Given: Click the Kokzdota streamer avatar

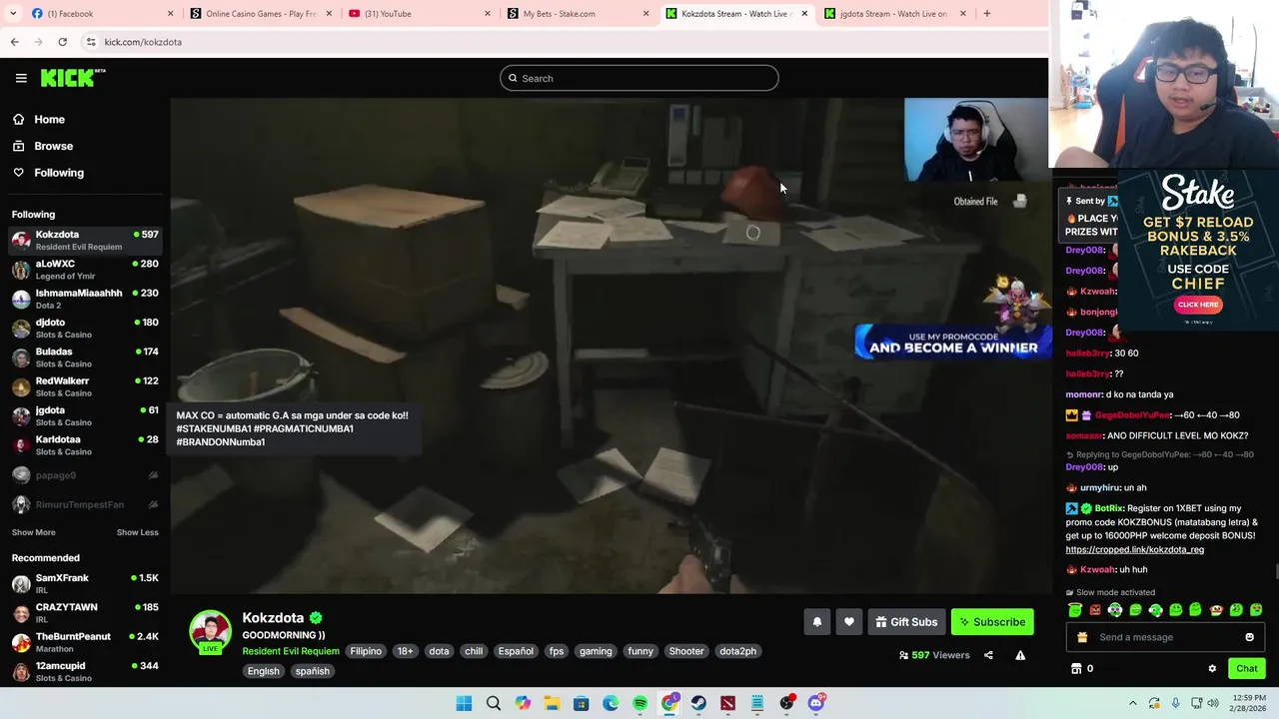Looking at the screenshot, I should (x=210, y=632).
